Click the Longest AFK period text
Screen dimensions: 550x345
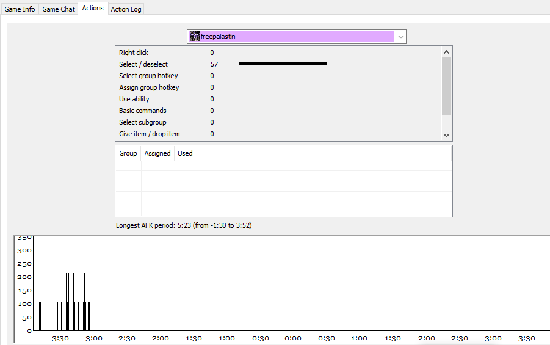(184, 225)
